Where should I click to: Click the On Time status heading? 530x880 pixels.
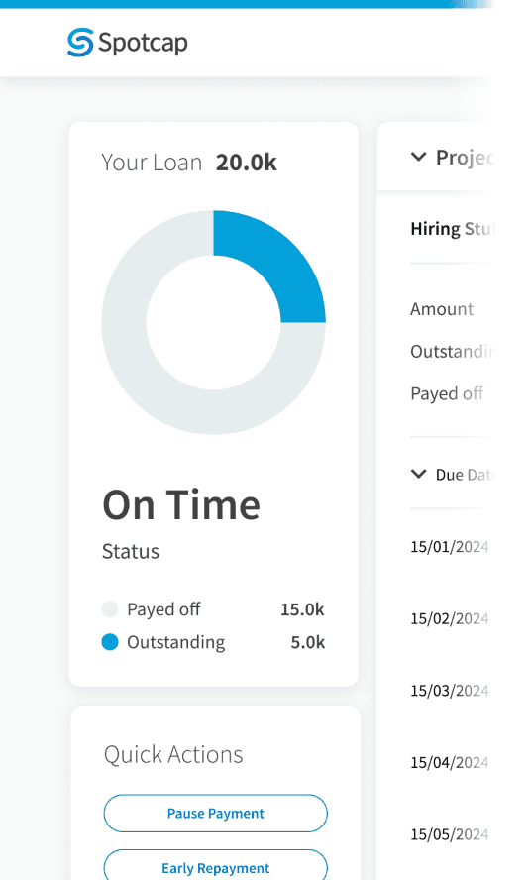coord(181,505)
